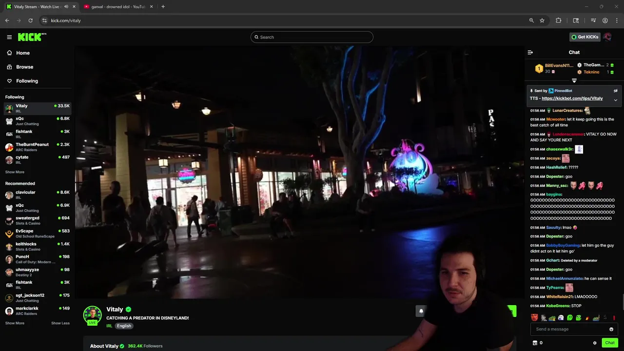Switch to the Vitaly Stream browser tab
The height and width of the screenshot is (351, 624).
click(x=41, y=7)
